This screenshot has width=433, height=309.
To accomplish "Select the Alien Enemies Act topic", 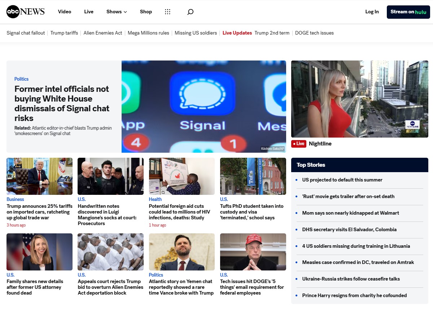I will pyautogui.click(x=103, y=33).
